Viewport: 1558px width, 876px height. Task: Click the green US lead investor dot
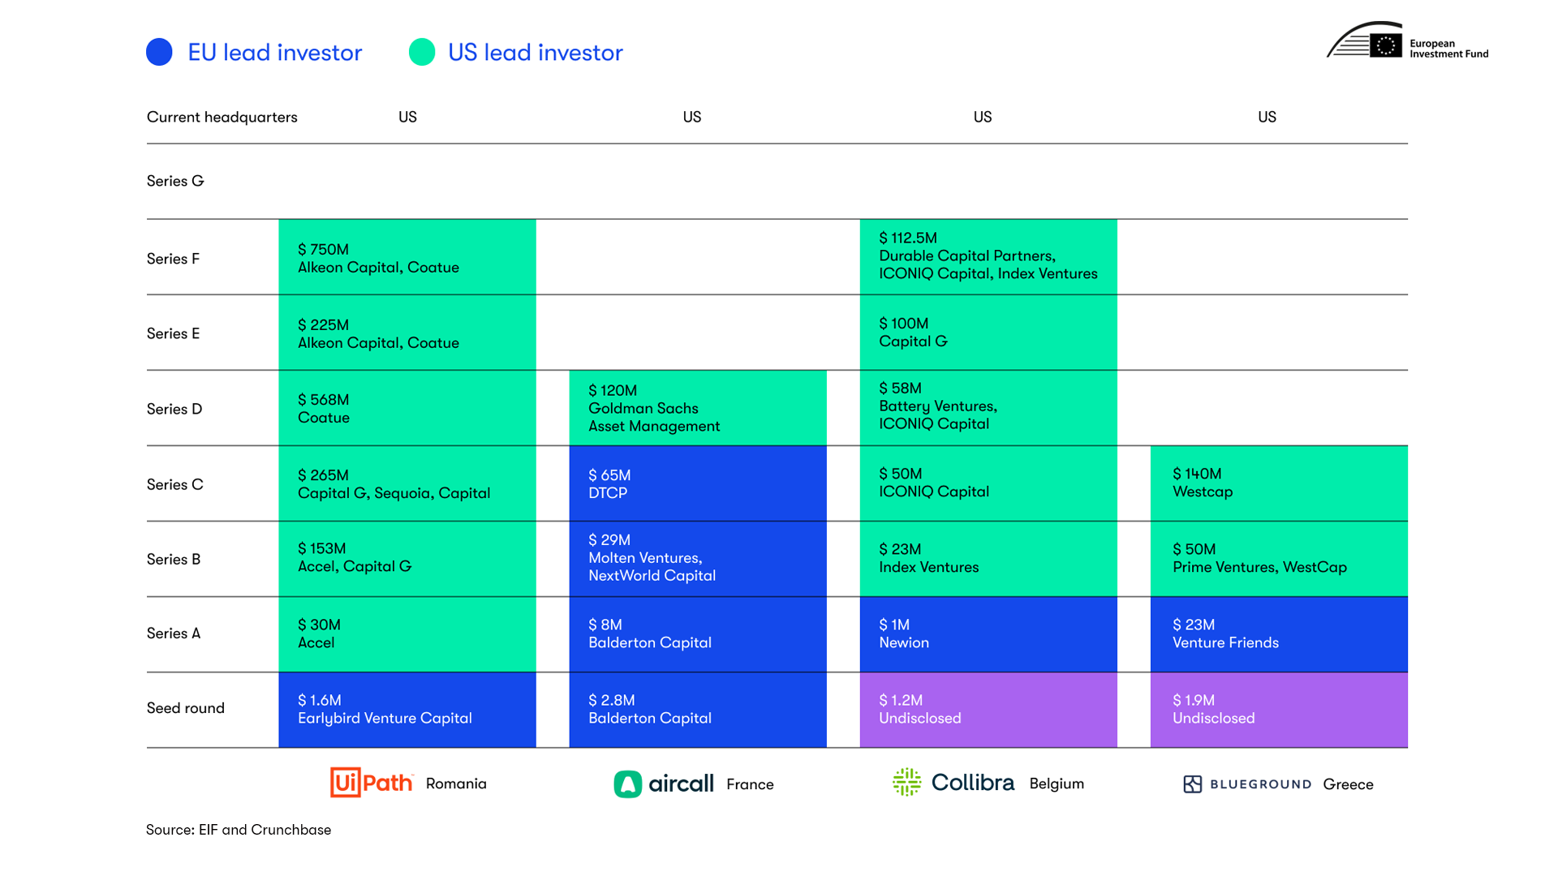pyautogui.click(x=422, y=52)
